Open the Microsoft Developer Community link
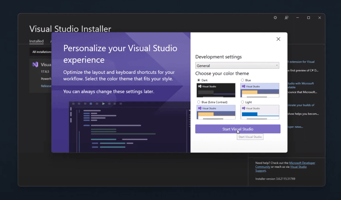The width and height of the screenshot is (341, 200). (302, 163)
